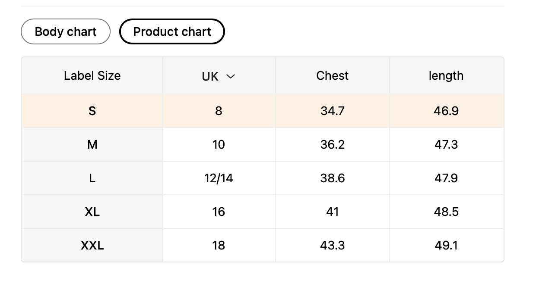Click the Label Size column header
The image size is (539, 287).
tap(92, 76)
